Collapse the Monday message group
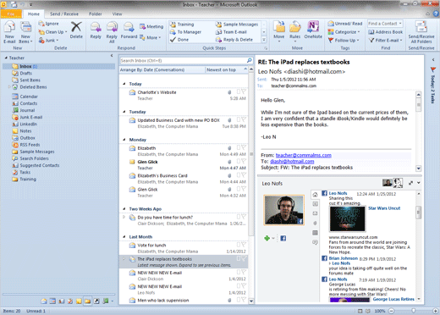This screenshot has height=315, width=440. pos(124,140)
